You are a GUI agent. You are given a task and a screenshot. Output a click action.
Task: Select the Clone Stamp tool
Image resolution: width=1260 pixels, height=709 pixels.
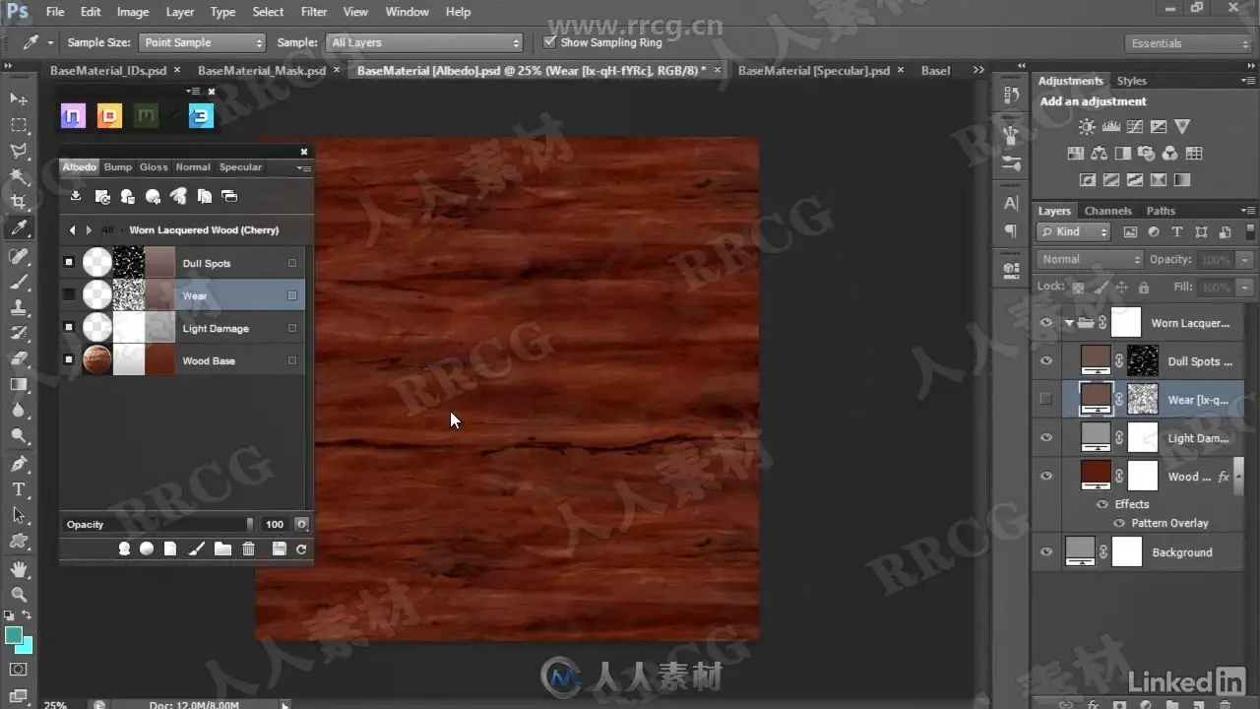[19, 308]
